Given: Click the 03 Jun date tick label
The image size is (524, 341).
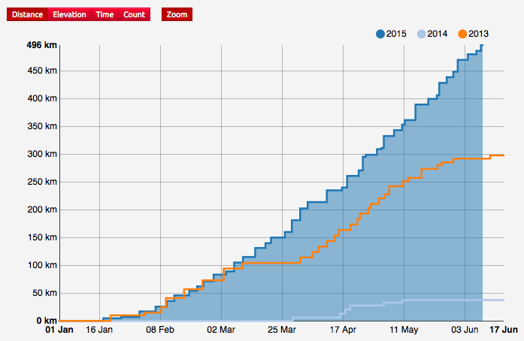Looking at the screenshot, I should (x=465, y=329).
